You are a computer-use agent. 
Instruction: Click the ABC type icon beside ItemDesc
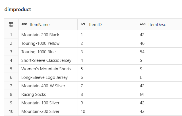[x=143, y=24]
